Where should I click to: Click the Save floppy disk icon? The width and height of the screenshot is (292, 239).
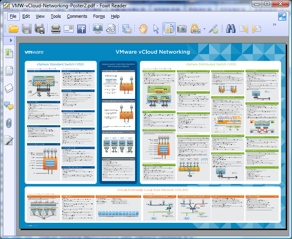click(27, 29)
